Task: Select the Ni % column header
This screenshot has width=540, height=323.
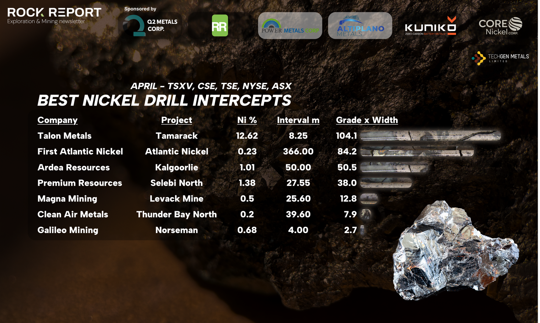Action: pyautogui.click(x=247, y=120)
